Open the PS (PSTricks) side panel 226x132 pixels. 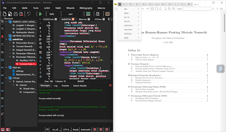pyautogui.click(x=2, y=67)
